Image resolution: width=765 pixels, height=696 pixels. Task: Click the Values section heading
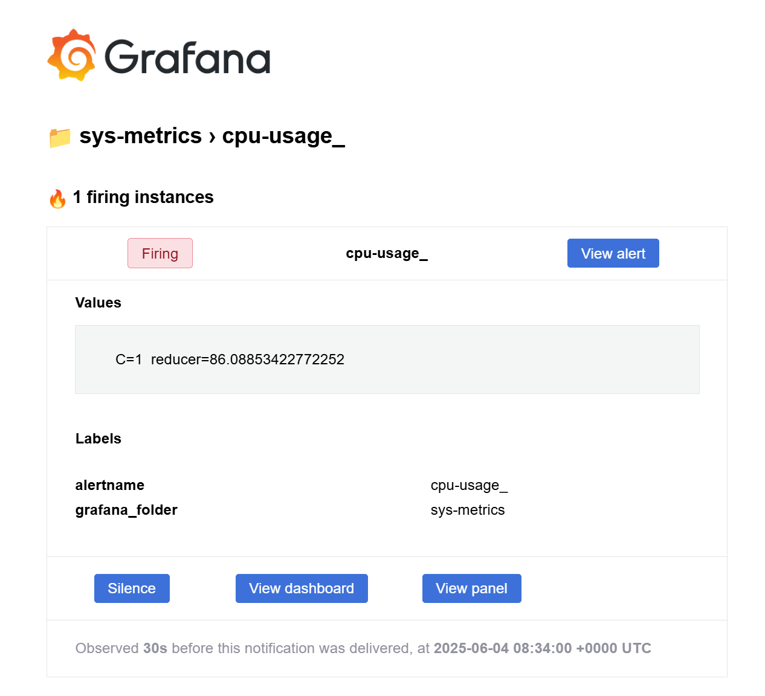point(98,303)
